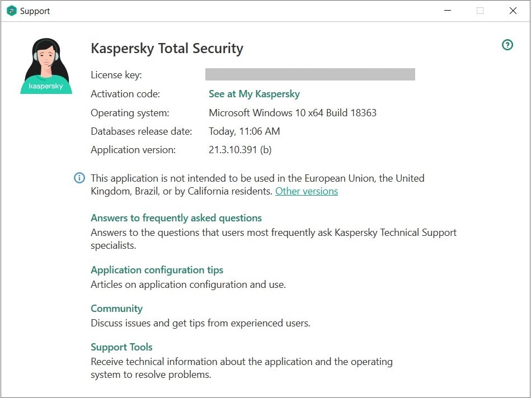
Task: Click the Support title bar text
Action: 35,11
